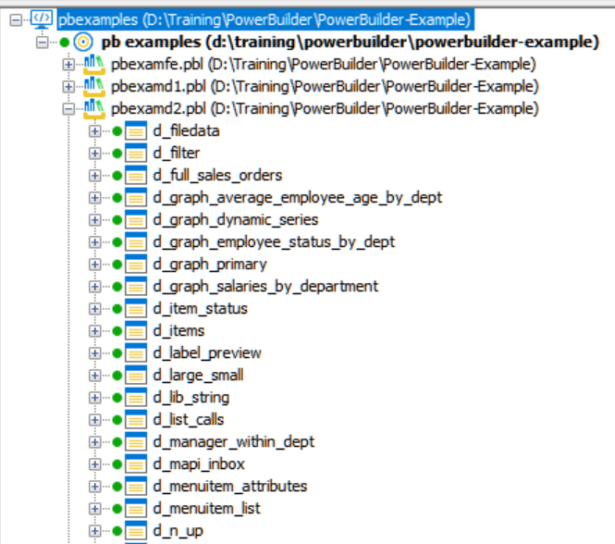615x544 pixels.
Task: Expand the d_mapi_inbox node
Action: pos(94,464)
